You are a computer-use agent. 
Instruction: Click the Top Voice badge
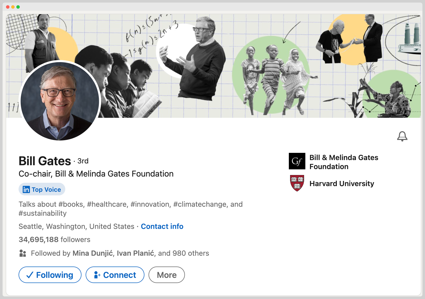(x=42, y=189)
